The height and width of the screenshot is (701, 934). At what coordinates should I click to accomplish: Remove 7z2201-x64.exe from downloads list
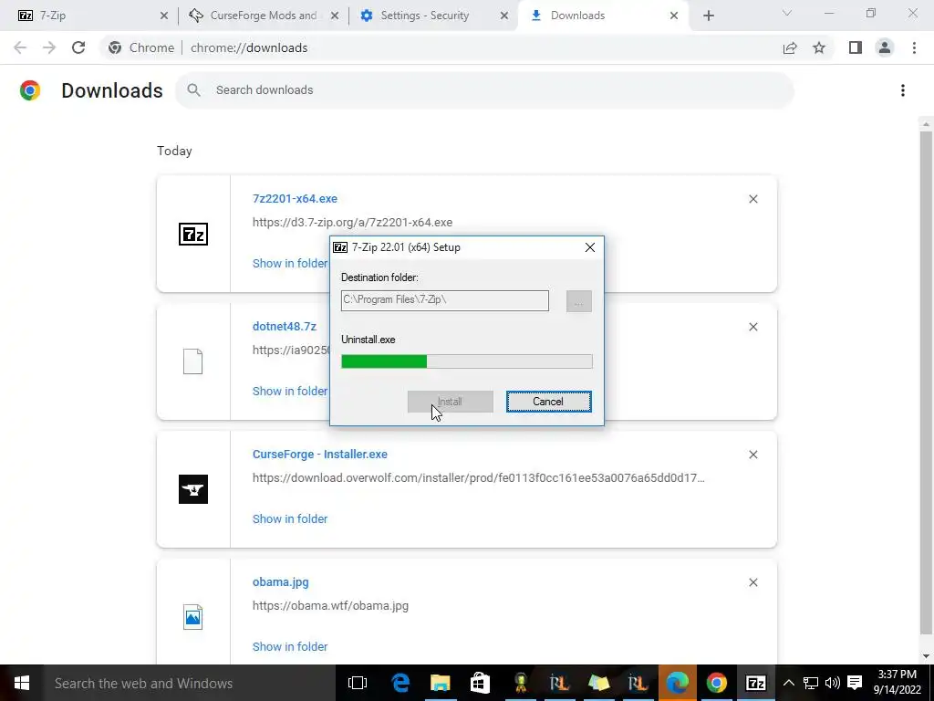[752, 199]
